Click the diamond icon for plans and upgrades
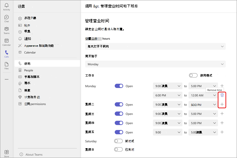Image resolution: width=237 pixels, height=158 pixels. point(20,97)
